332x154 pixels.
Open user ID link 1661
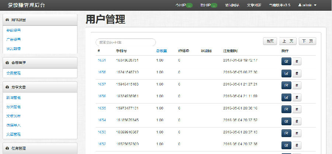[x=102, y=60]
